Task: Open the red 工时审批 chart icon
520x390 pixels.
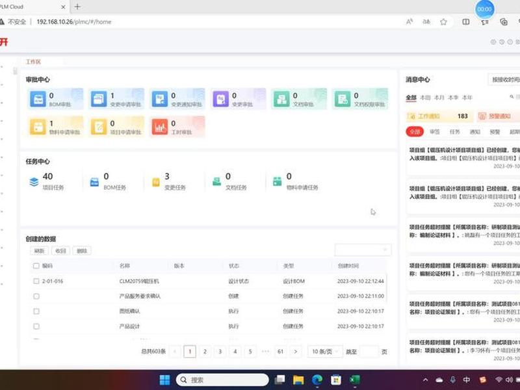Action: tap(160, 127)
